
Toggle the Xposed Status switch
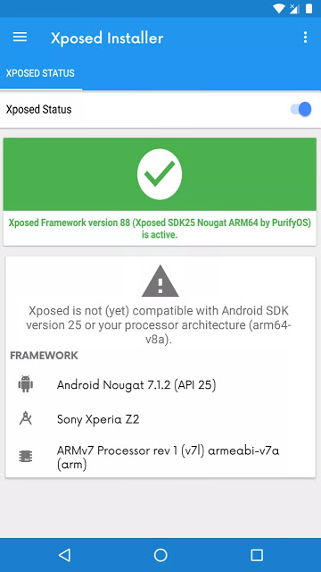click(x=301, y=109)
